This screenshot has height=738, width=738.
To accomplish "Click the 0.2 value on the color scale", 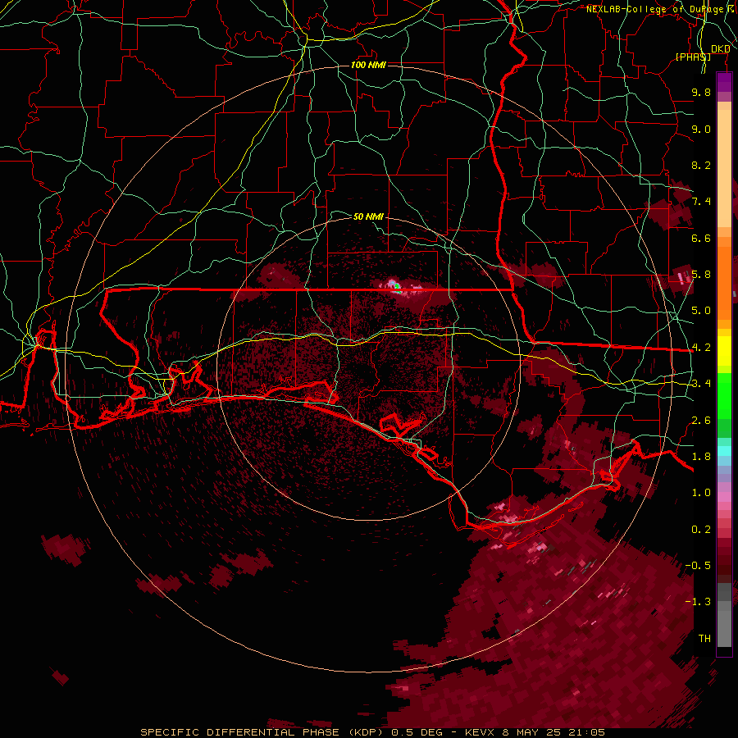I will click(x=701, y=530).
